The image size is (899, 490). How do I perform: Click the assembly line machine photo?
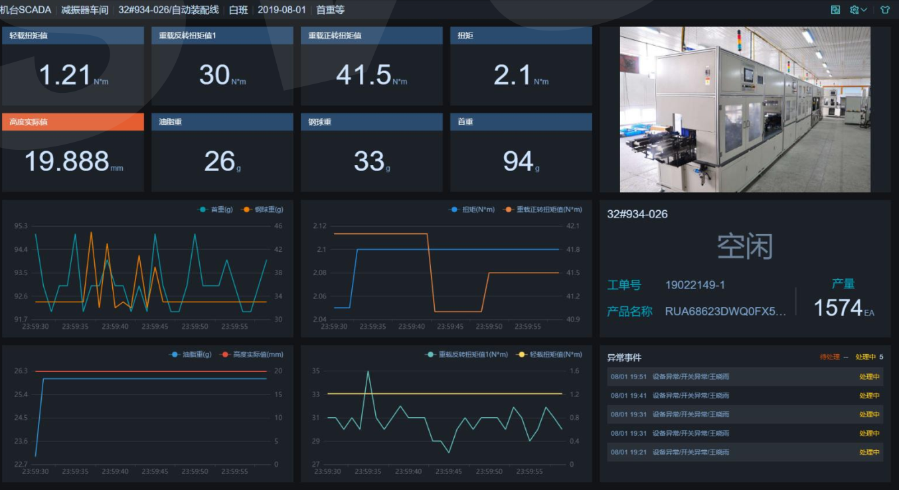745,109
